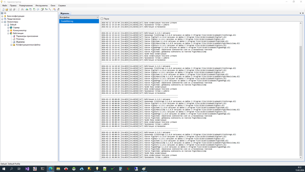Image resolution: width=305 pixels, height=172 pixels.
Task: Open the Окно menu
Action: 53,6
